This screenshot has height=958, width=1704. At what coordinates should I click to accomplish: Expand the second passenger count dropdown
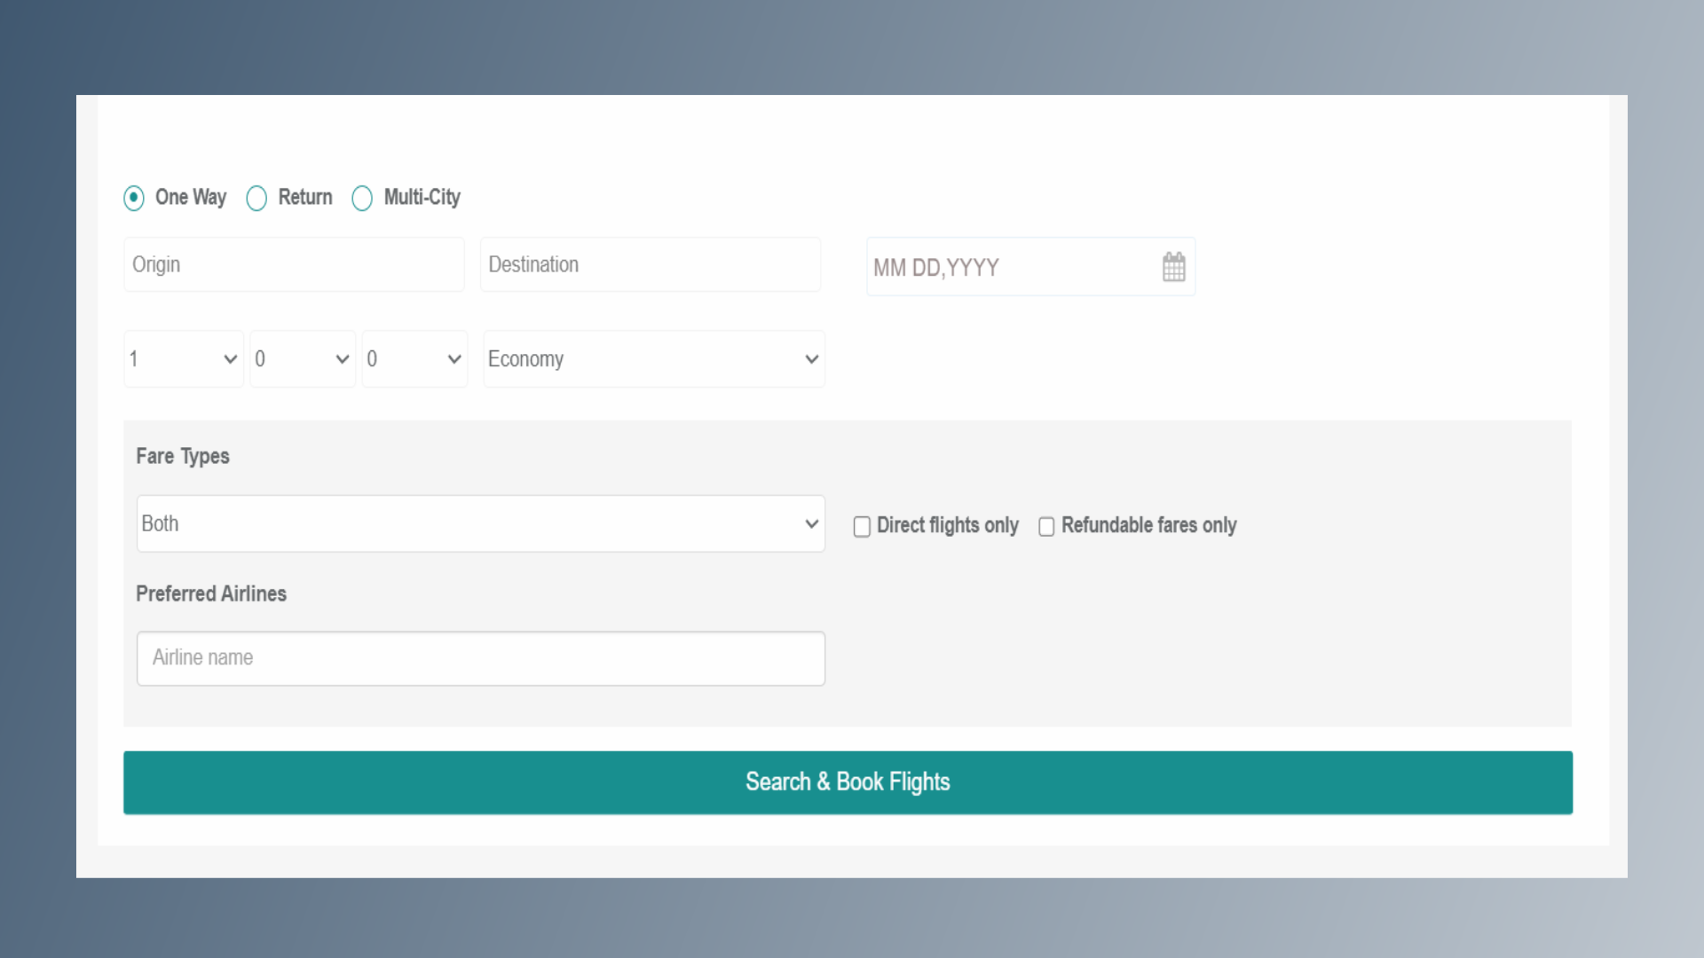302,359
